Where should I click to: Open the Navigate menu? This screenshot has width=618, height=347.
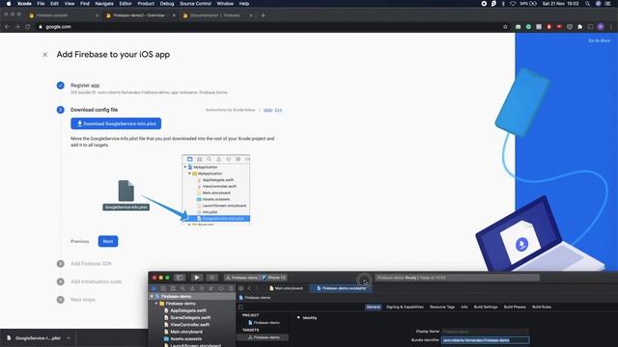click(104, 4)
